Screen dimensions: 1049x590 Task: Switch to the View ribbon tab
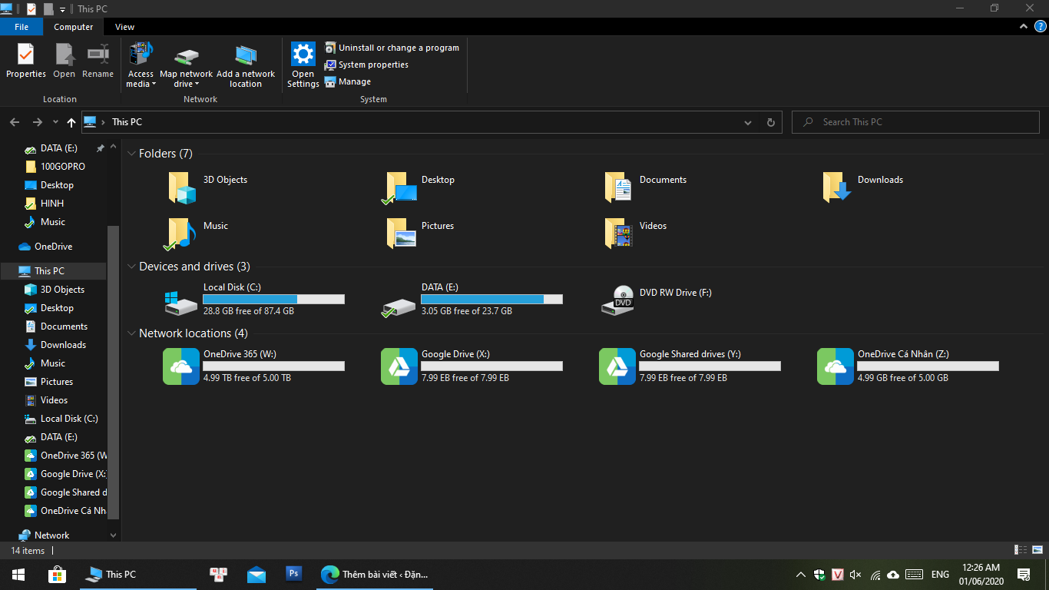124,26
